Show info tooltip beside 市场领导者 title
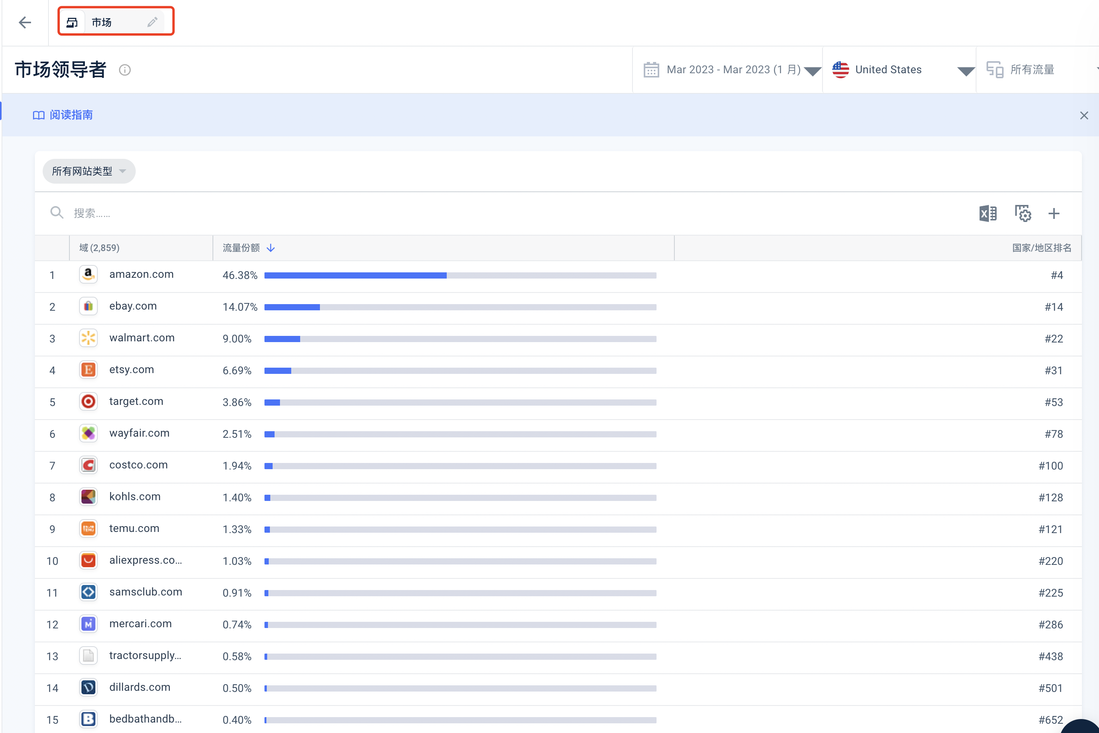This screenshot has width=1099, height=733. pyautogui.click(x=125, y=70)
